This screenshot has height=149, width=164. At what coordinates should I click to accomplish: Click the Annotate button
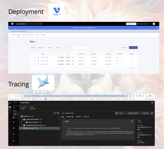pyautogui.click(x=145, y=113)
